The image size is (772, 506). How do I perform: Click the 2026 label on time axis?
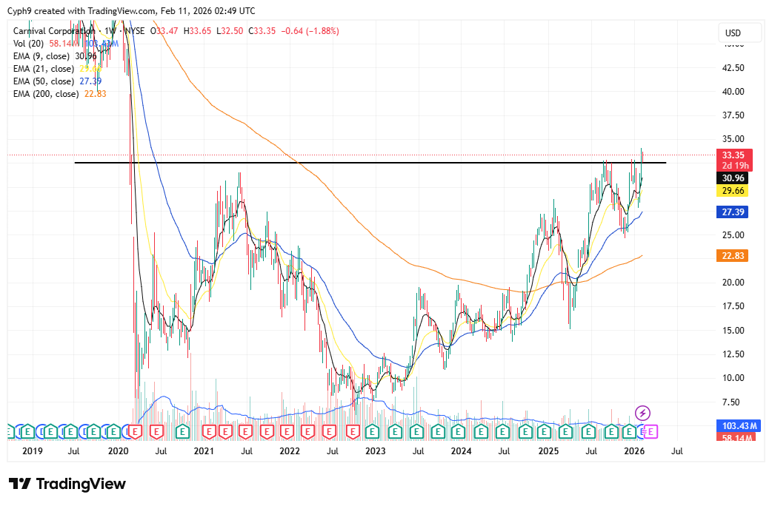pyautogui.click(x=634, y=451)
